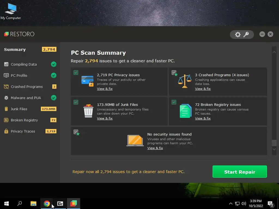The height and width of the screenshot is (209, 279).
Task: Click the Start Repair button
Action: click(240, 172)
